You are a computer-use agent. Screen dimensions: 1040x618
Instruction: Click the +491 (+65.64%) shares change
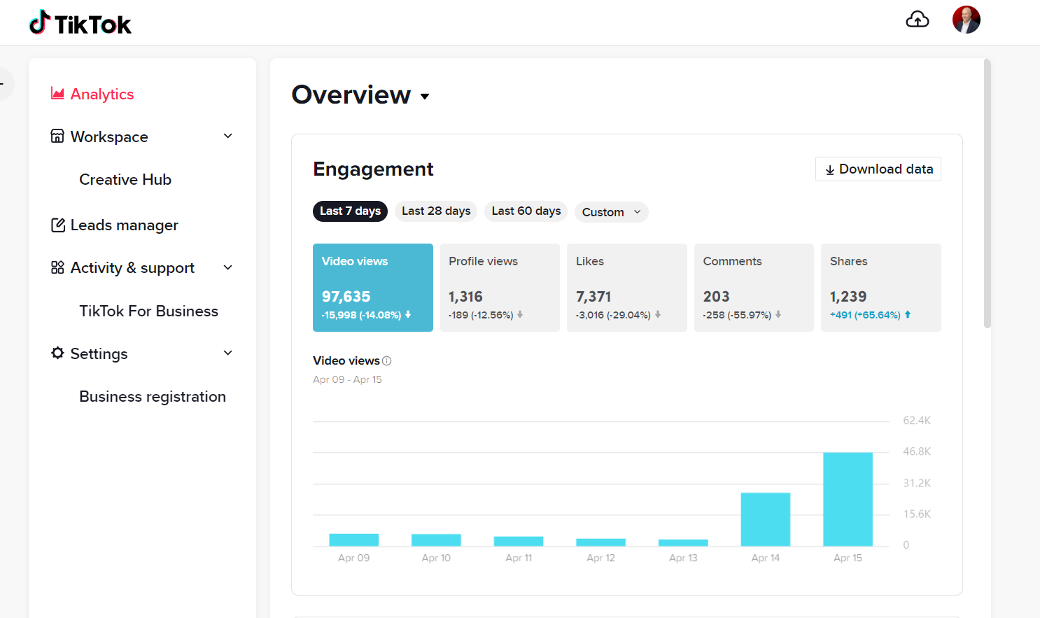(x=865, y=315)
